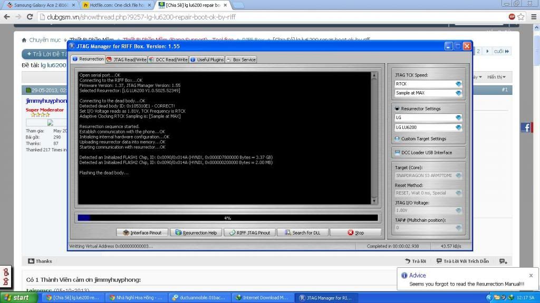This screenshot has height=303, width=540.
Task: Reload the browser page
Action: [x=30, y=17]
